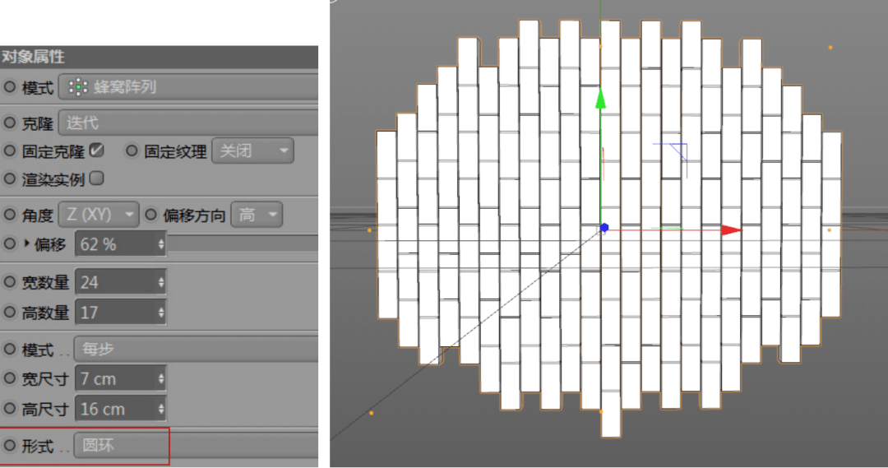Click the 偏移 62 % spinner arrows
This screenshot has width=888, height=468.
coord(161,244)
